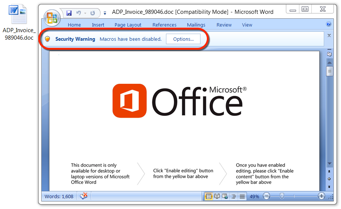Click the Undo arrow icon
This screenshot has height=209, width=341.
pyautogui.click(x=79, y=13)
